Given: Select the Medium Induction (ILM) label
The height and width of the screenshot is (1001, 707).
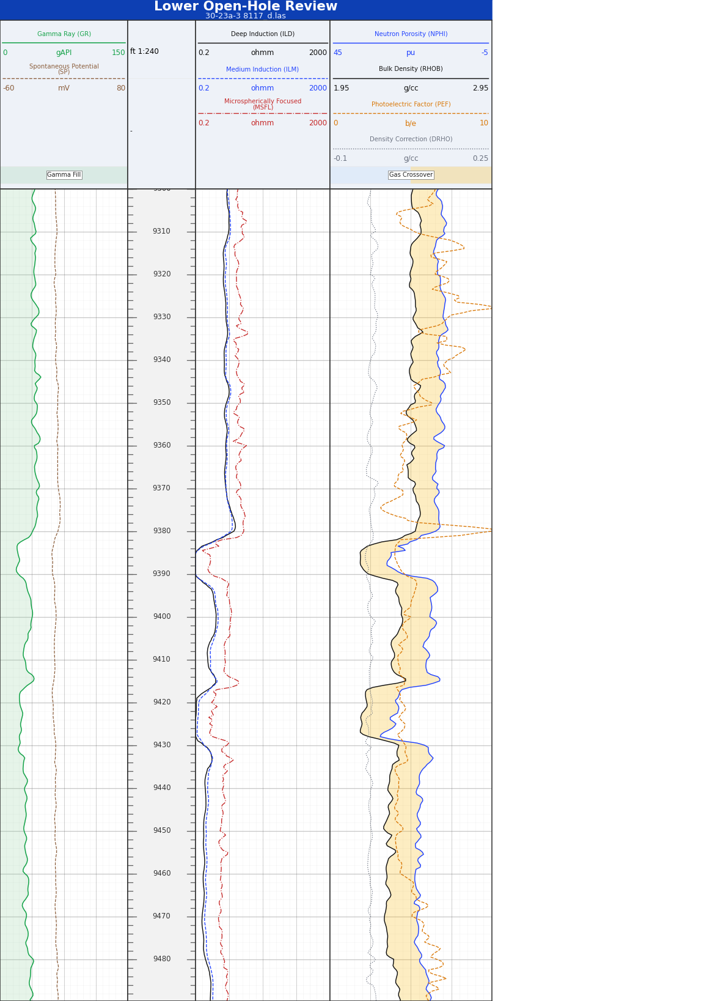Looking at the screenshot, I should [x=263, y=70].
